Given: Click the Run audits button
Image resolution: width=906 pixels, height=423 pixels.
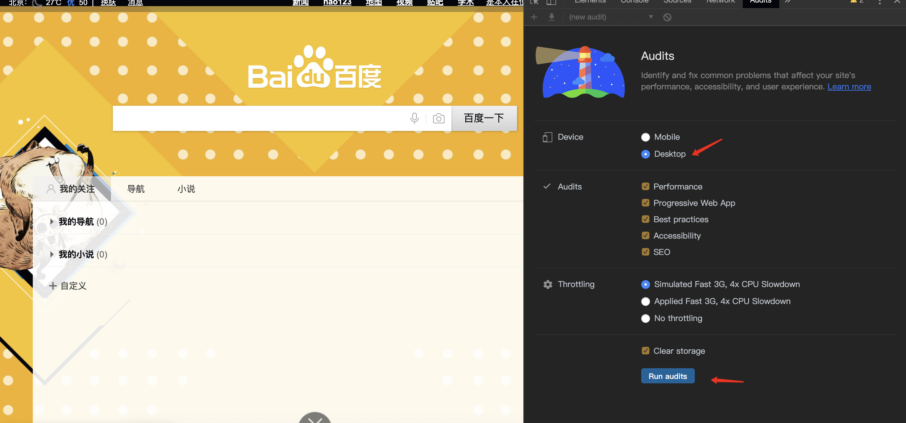Looking at the screenshot, I should coord(668,376).
